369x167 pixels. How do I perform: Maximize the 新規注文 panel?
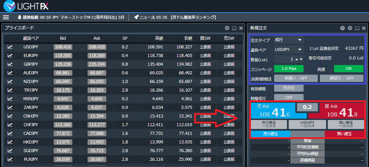(357, 28)
